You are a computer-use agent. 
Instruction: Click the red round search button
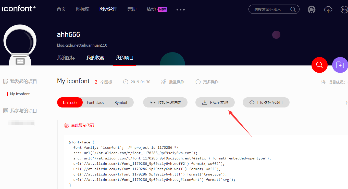pyautogui.click(x=319, y=65)
